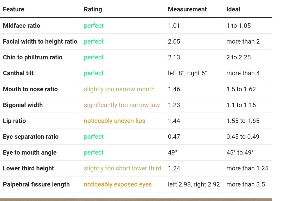Click the Lip ratio measurement value 1.44

[x=174, y=121]
